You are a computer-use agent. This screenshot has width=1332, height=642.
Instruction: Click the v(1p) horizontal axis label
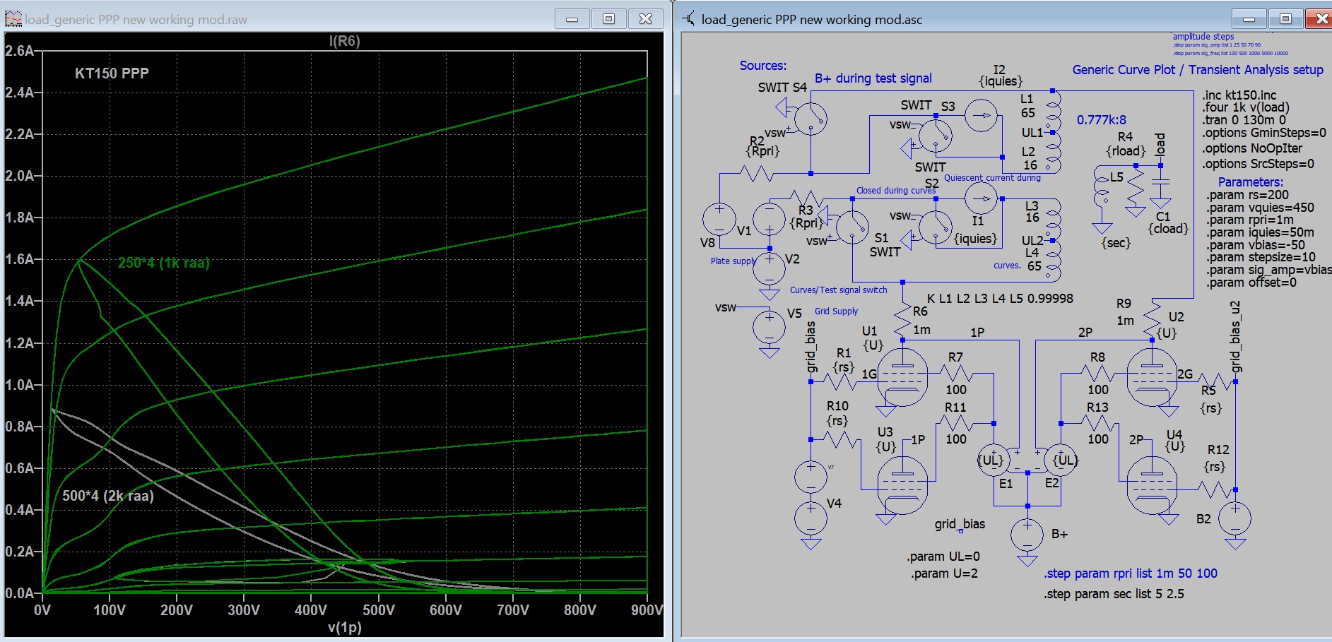click(x=345, y=626)
